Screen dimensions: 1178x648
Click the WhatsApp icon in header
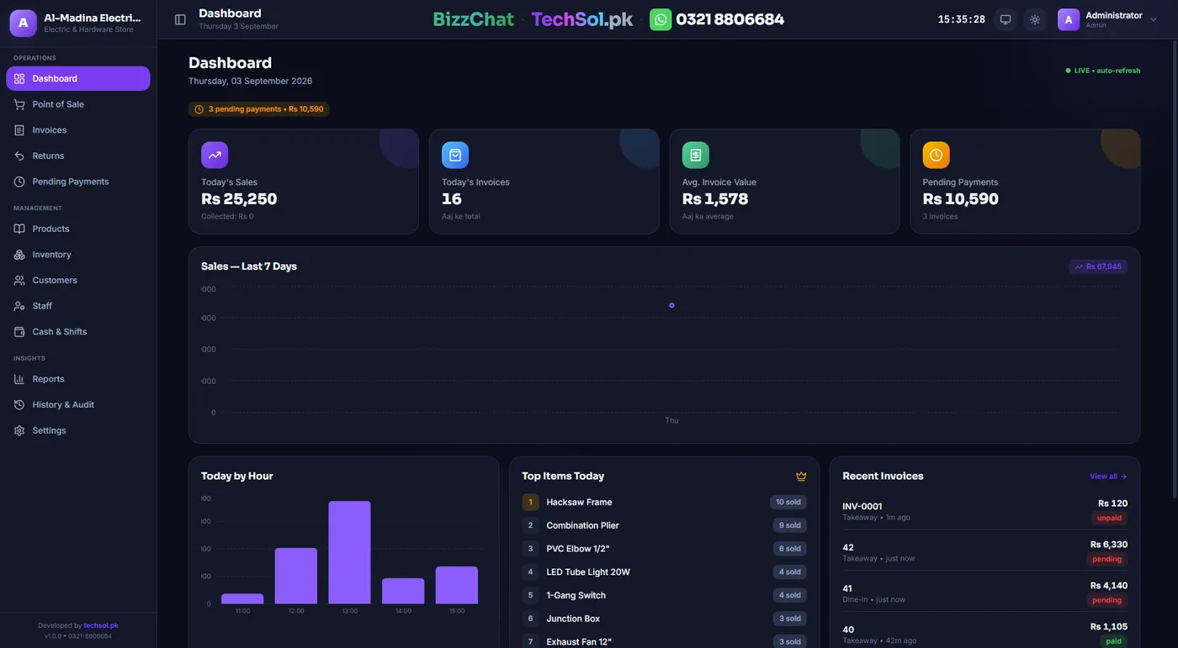[x=661, y=19]
